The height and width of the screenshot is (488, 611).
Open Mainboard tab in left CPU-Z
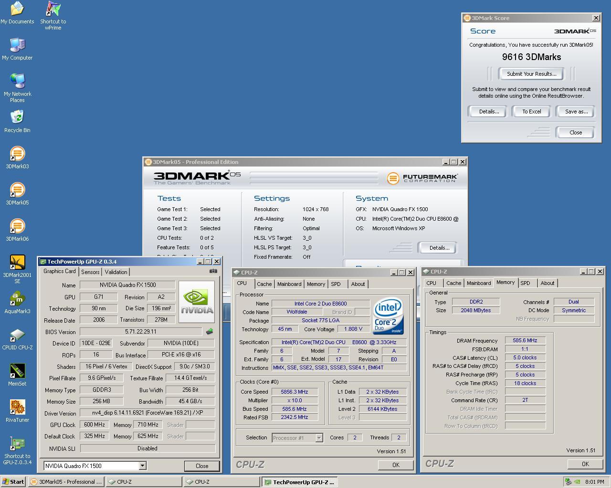pos(289,284)
